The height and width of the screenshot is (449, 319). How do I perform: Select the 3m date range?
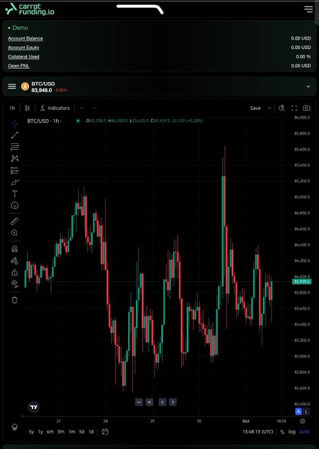(61, 432)
